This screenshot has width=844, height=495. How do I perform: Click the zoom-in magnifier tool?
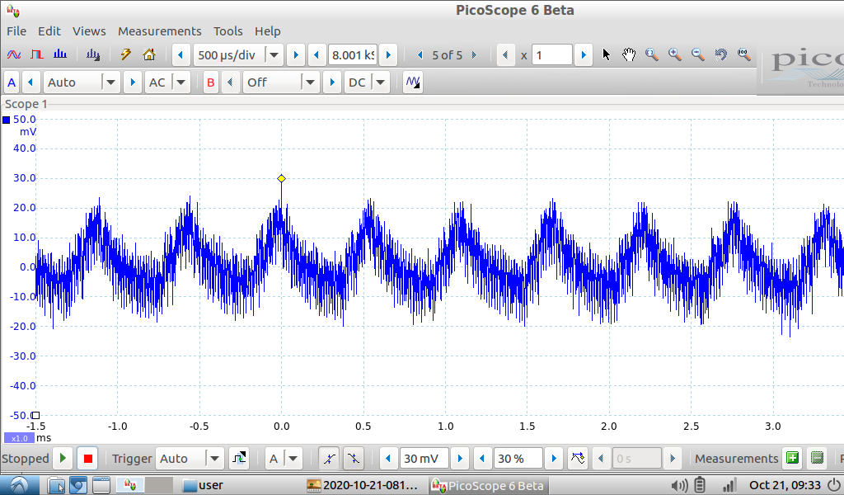(674, 55)
